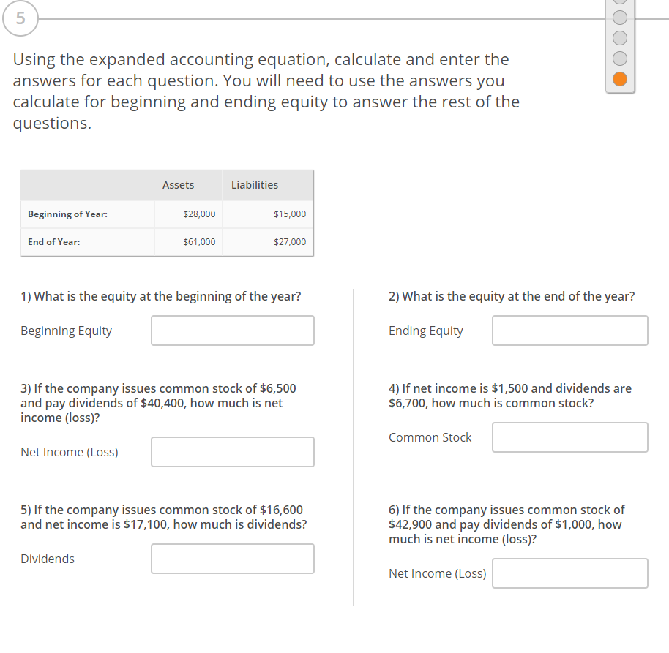Click the Ending Equity input field
This screenshot has height=653, width=669.
coord(569,331)
